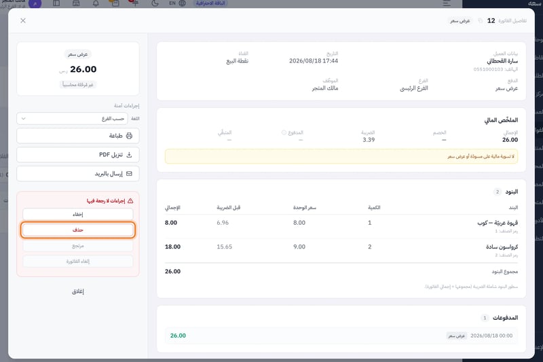Viewport: 543px width, 362px height.
Task: Click the tax value 3.39
Action: click(369, 140)
